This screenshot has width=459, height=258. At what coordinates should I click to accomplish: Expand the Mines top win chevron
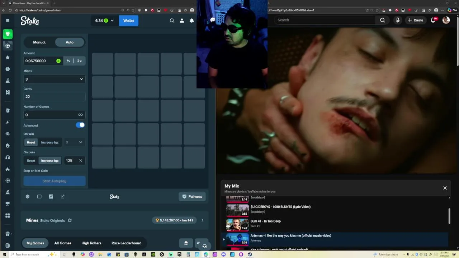pyautogui.click(x=202, y=220)
